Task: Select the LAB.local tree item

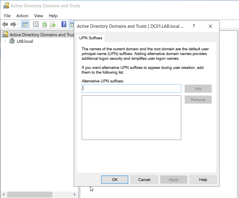Action: click(x=25, y=41)
